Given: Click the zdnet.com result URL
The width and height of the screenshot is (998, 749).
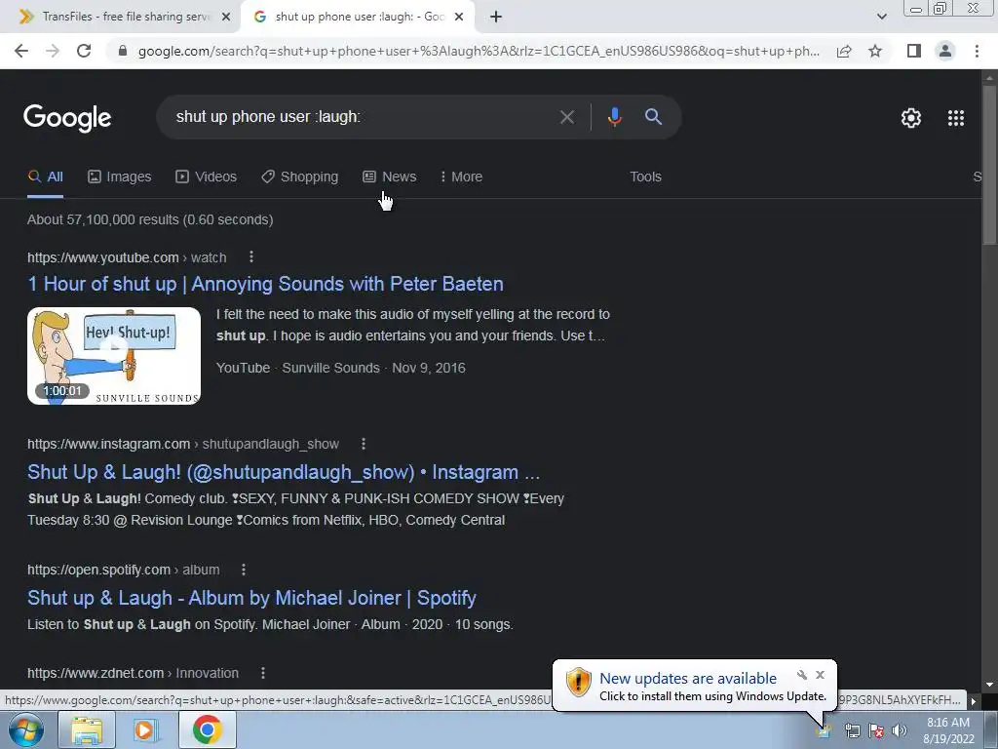Looking at the screenshot, I should pos(133,673).
